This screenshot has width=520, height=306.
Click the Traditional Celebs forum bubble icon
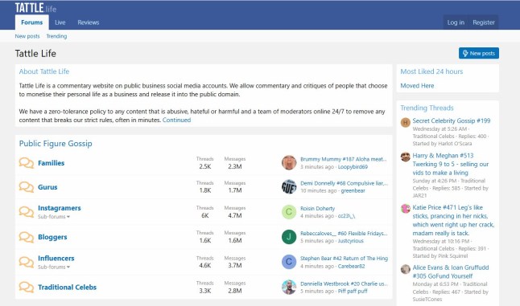pyautogui.click(x=27, y=288)
